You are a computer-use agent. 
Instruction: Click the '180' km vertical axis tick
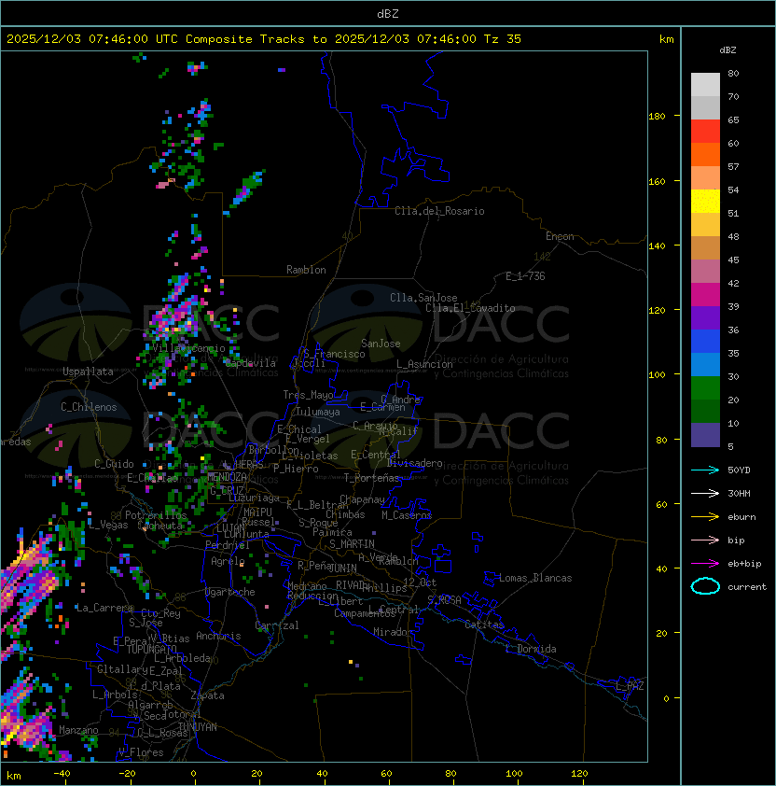657,117
